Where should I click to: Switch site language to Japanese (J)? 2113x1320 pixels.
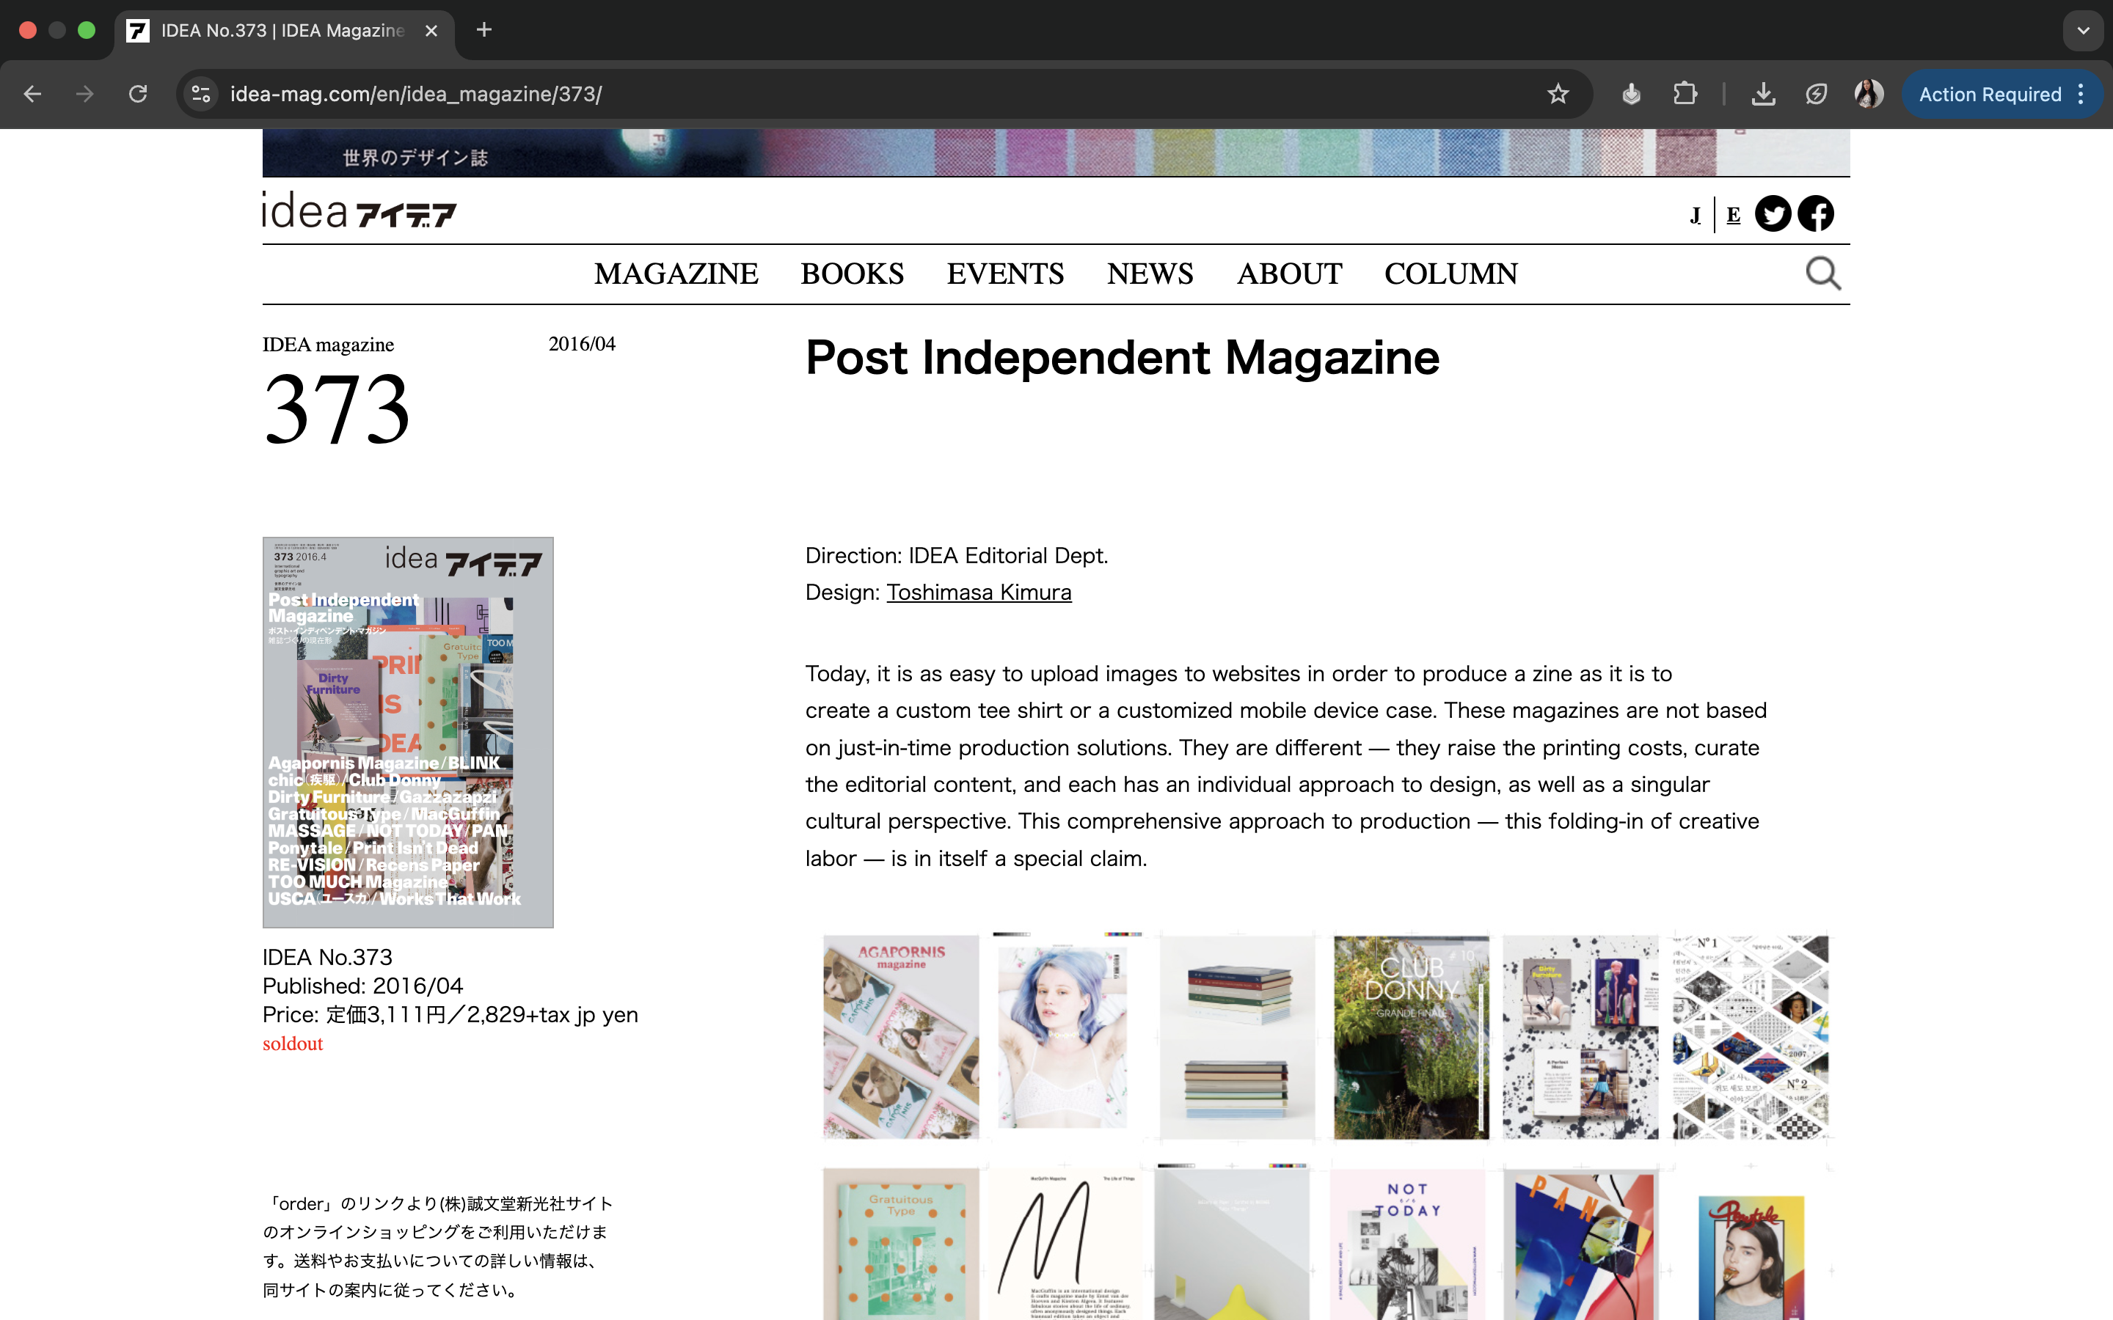[x=1695, y=215]
